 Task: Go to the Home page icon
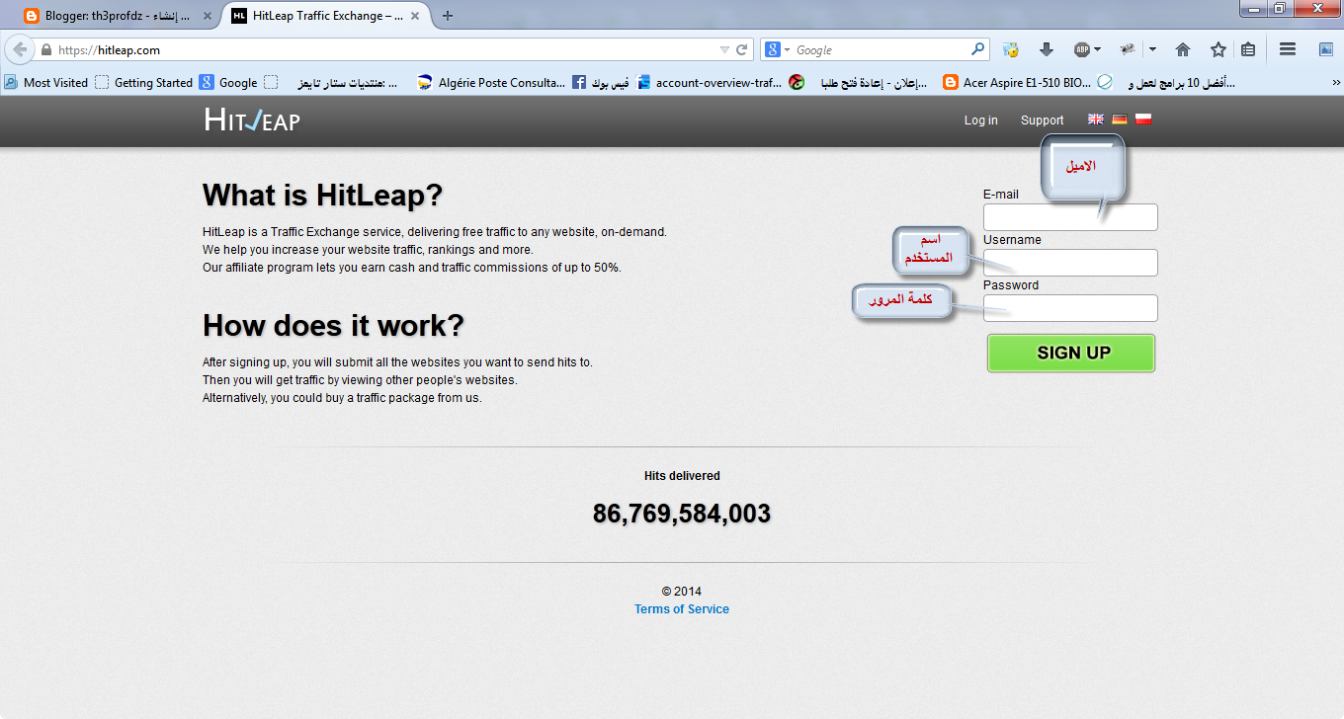click(x=1183, y=49)
